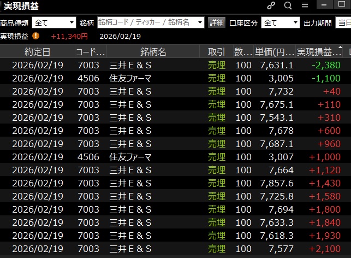
Task: Click the 詳細 button
Action: pyautogui.click(x=217, y=22)
